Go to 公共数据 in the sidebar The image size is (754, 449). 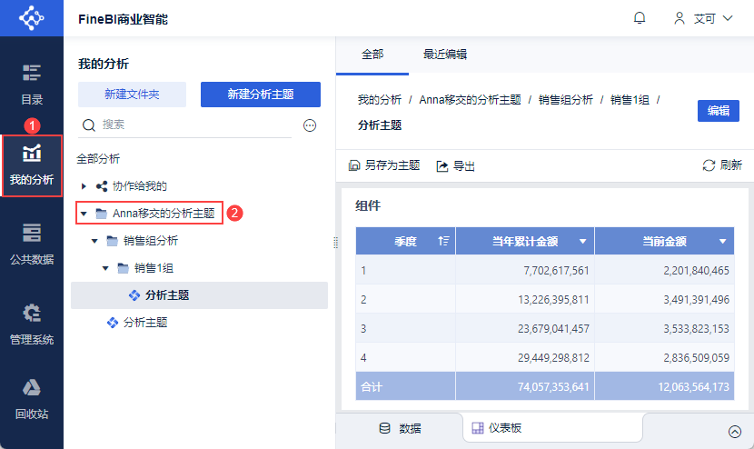coord(32,244)
